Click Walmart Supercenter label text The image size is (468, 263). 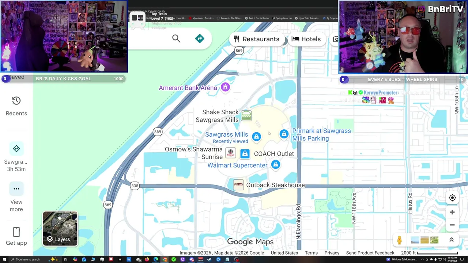point(237,165)
